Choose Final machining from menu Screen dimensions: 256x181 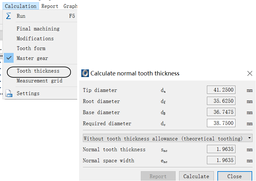[x=38, y=29]
